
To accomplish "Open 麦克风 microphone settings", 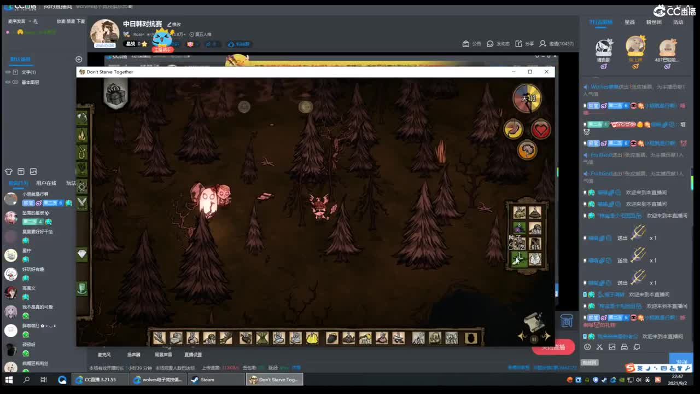I will click(x=104, y=355).
